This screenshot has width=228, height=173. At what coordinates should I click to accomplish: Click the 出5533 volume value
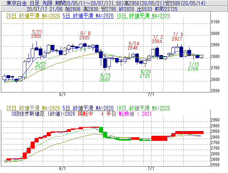point(145,9)
